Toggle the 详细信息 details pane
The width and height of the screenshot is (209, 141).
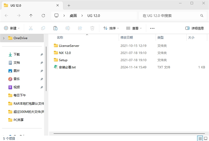(195, 28)
